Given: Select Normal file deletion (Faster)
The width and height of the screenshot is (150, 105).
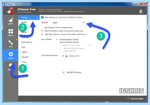Looking at the screenshot, I should coord(57,39).
